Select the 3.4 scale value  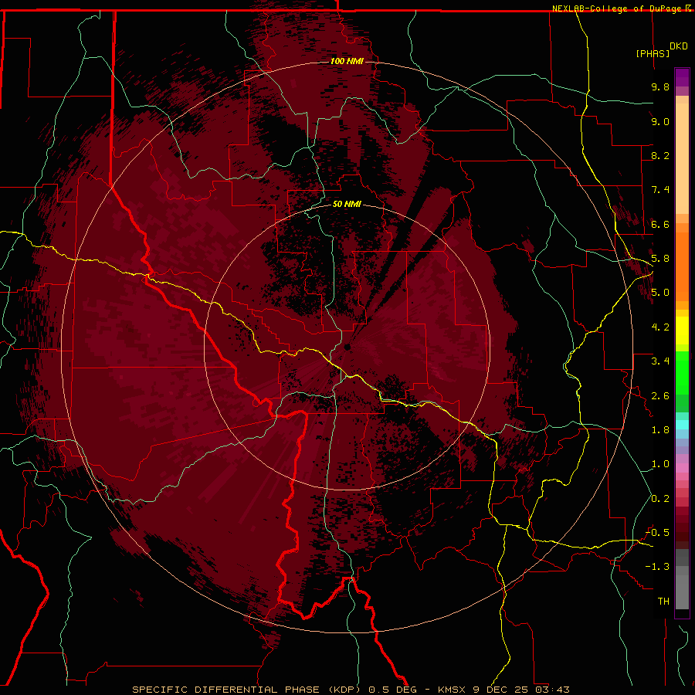pos(660,361)
